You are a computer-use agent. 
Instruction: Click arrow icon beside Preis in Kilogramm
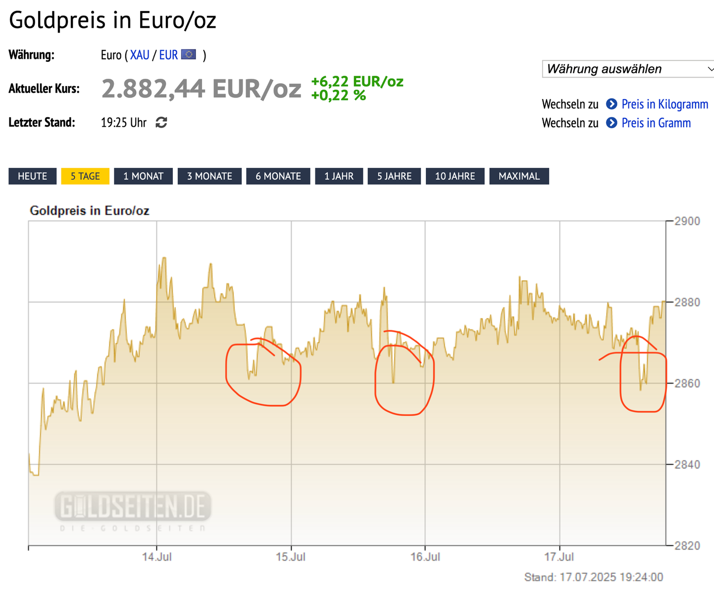pos(612,104)
